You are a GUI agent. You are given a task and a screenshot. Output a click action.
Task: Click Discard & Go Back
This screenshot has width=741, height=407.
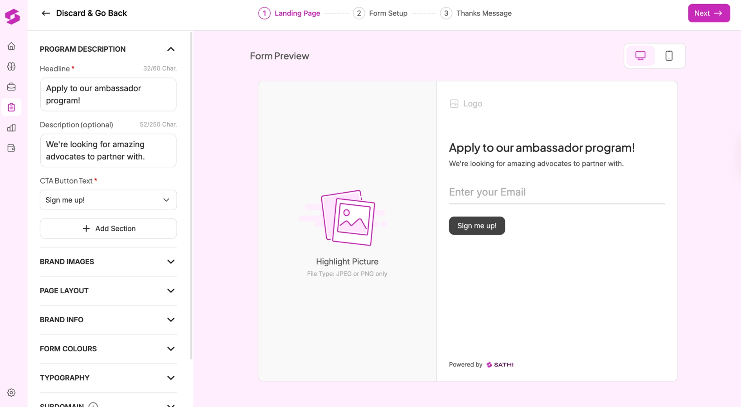pyautogui.click(x=84, y=13)
